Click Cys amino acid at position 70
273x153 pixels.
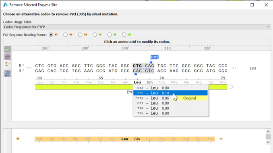click(162, 82)
